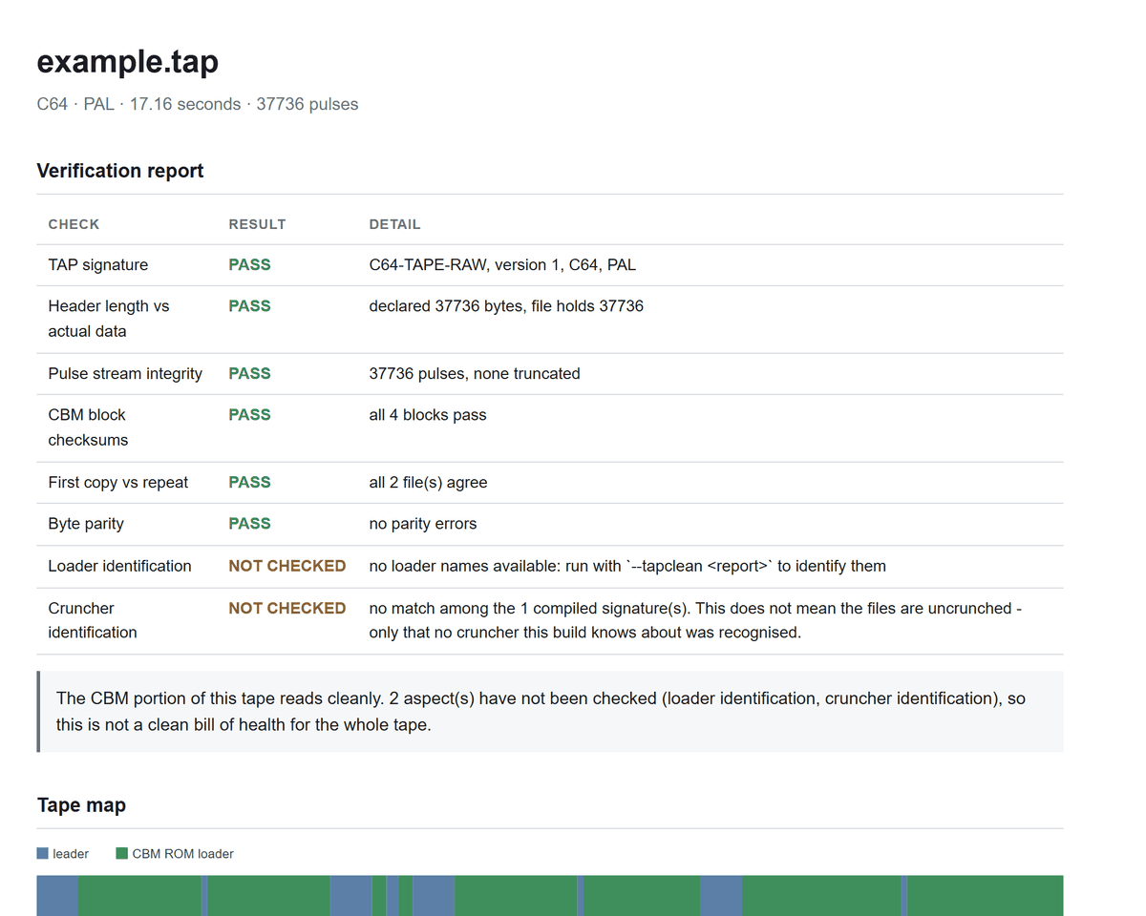The height and width of the screenshot is (916, 1146).
Task: Click the Verification report heading
Action: tap(120, 171)
